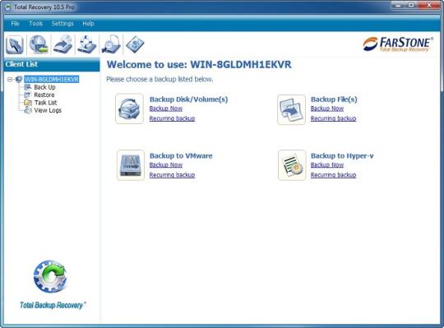The width and height of the screenshot is (444, 328).
Task: Click the Restore tree item icon
Action: tap(28, 95)
